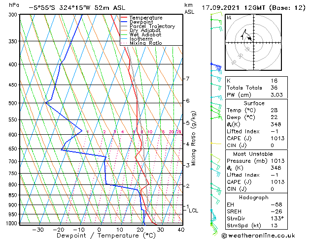Click the blue Dewpoint legend line
The image size is (310, 239).
[x=124, y=22]
